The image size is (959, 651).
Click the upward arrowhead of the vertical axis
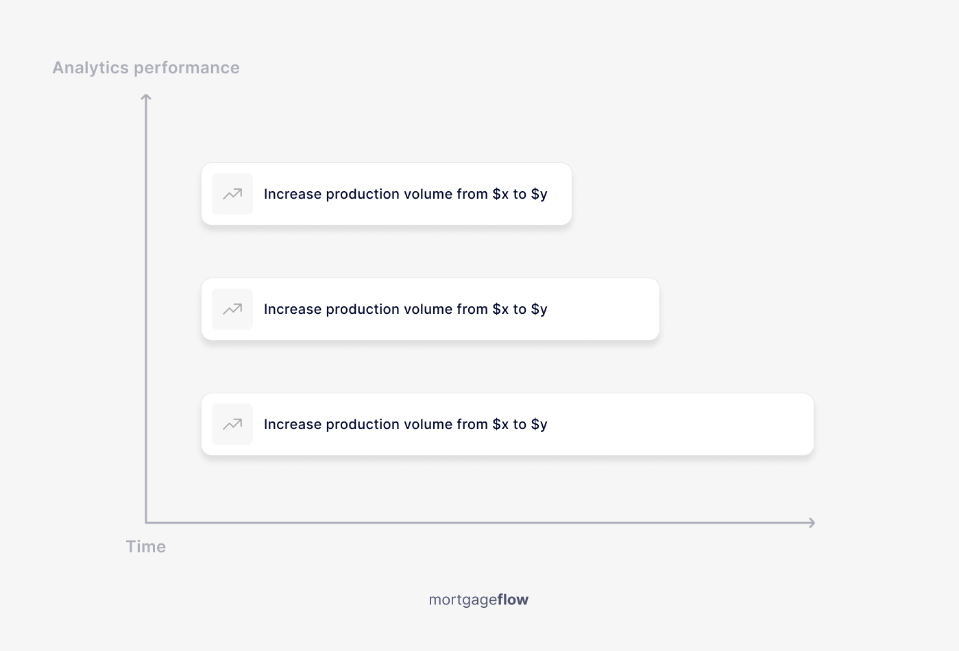tap(146, 98)
